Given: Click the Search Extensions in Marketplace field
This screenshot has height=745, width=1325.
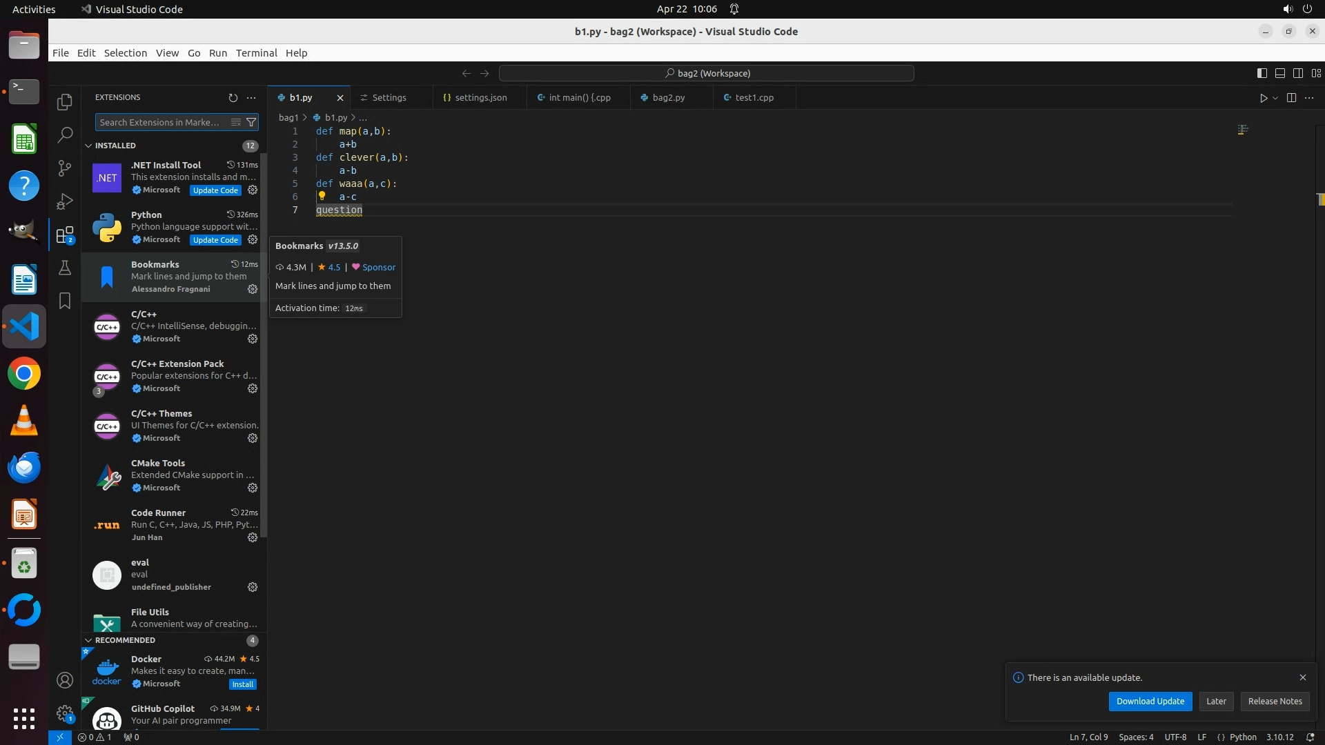Looking at the screenshot, I should [160, 122].
